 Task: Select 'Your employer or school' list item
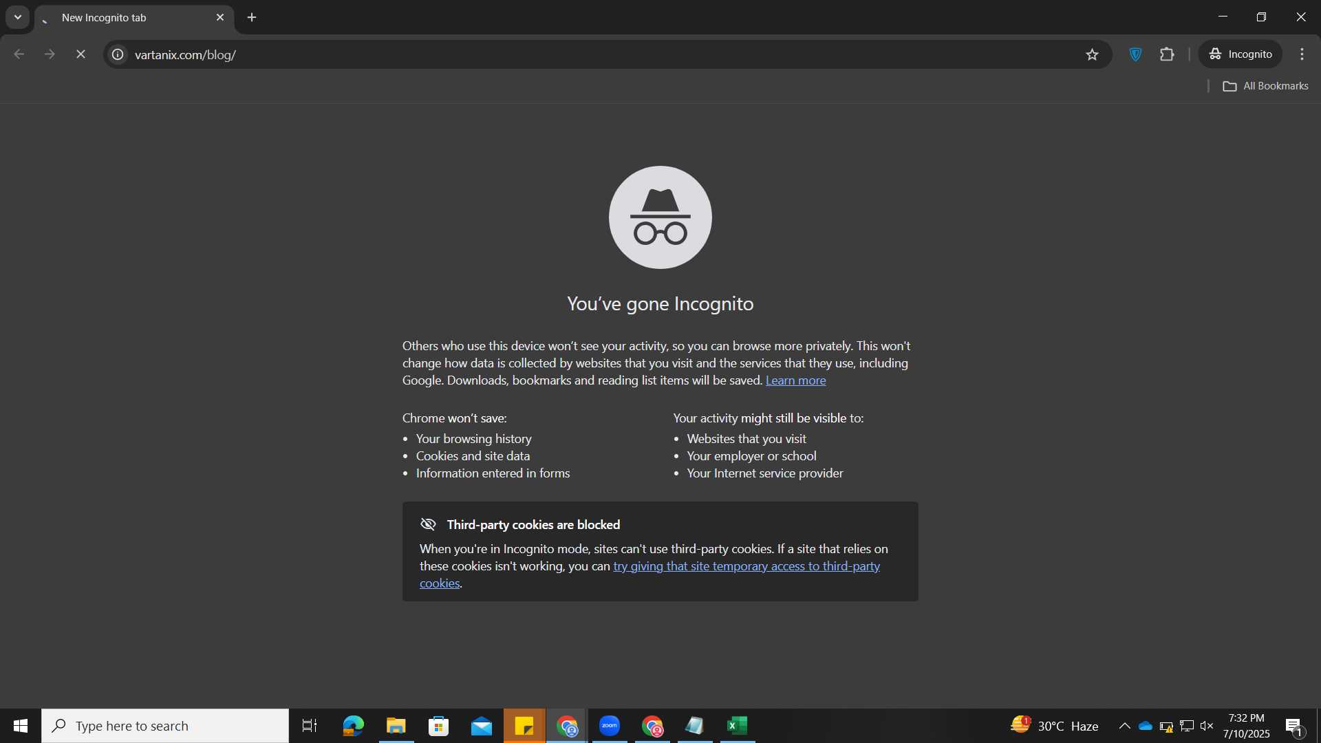(751, 456)
